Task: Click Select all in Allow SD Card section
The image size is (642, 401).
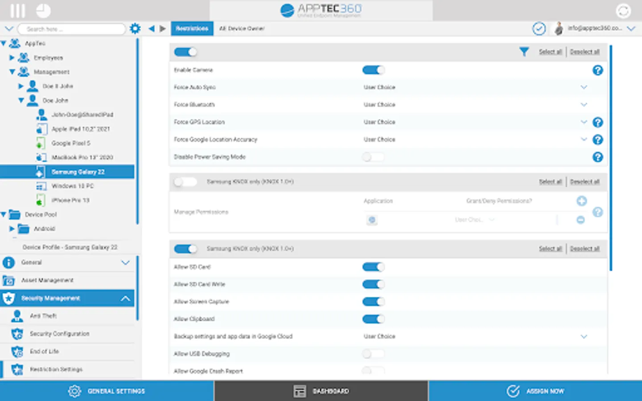Action: (x=550, y=249)
